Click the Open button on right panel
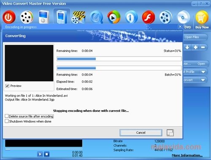 pyautogui.click(x=201, y=64)
